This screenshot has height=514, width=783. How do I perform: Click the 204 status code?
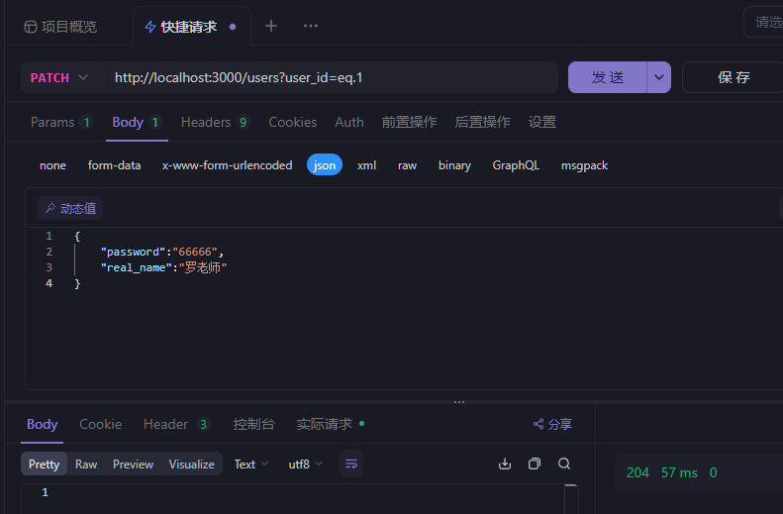[637, 472]
